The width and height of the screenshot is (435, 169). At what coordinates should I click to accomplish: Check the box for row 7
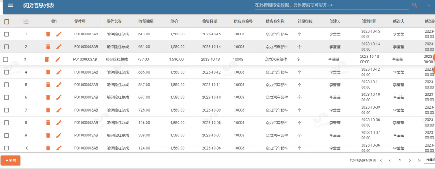[x=7, y=110]
